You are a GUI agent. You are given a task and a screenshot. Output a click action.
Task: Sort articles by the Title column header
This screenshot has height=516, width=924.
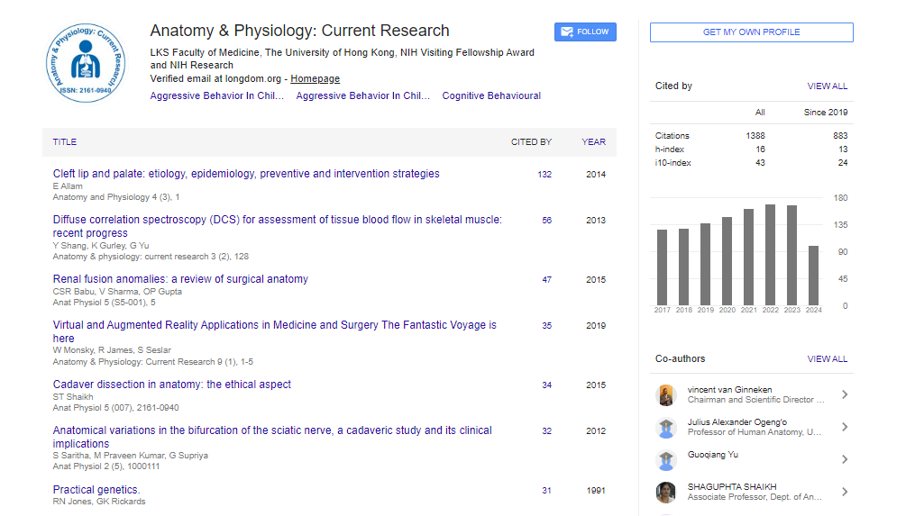pos(65,141)
